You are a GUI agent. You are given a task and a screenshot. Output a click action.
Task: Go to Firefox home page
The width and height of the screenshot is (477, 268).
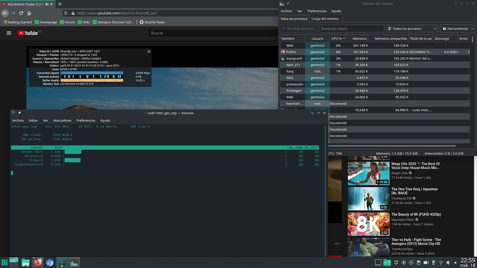(x=29, y=13)
